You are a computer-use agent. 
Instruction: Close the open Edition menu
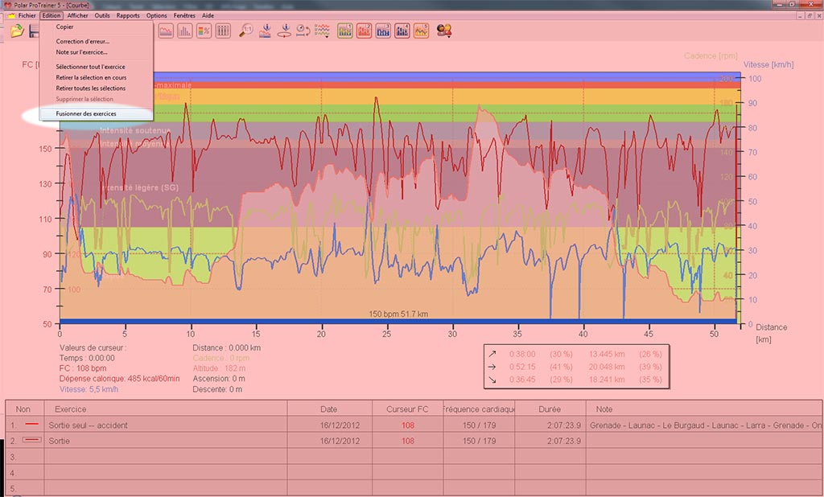51,15
